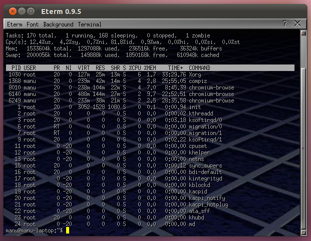Click the migration/0 process name
Screen dimensions: 311x241
[205, 126]
